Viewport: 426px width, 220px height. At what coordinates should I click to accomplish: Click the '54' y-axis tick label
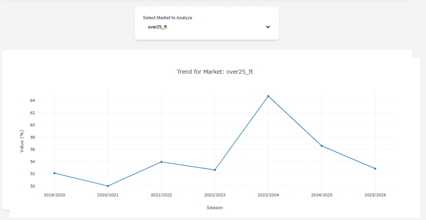coord(32,162)
